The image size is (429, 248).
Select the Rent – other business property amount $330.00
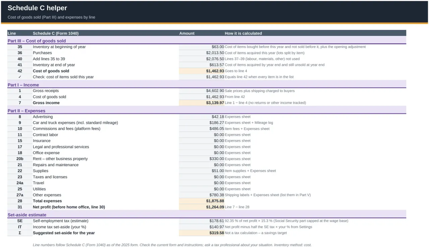click(x=201, y=159)
